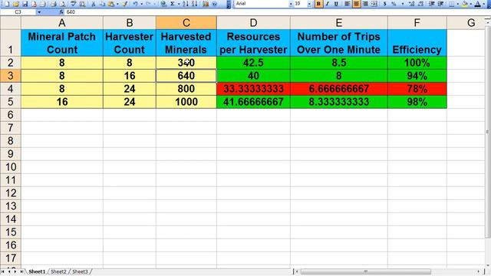This screenshot has width=491, height=276.
Task: Sort ascending with the A-Z icon
Action: click(186, 4)
